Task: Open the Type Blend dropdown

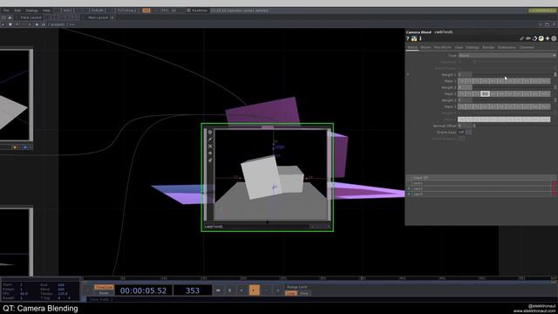Action: point(507,55)
